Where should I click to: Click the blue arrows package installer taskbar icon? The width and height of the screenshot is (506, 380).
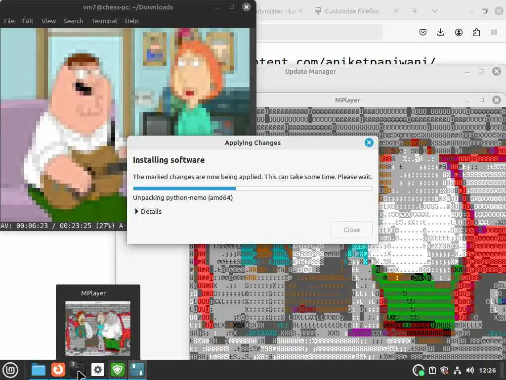coord(137,370)
